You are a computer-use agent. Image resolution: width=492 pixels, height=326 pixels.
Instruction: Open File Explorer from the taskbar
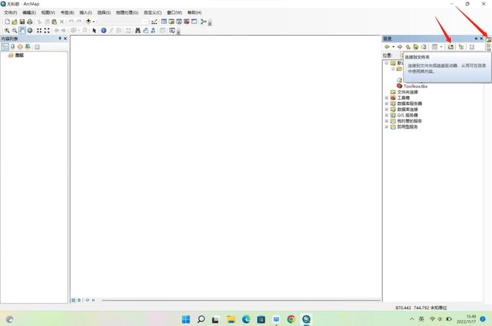click(x=231, y=319)
